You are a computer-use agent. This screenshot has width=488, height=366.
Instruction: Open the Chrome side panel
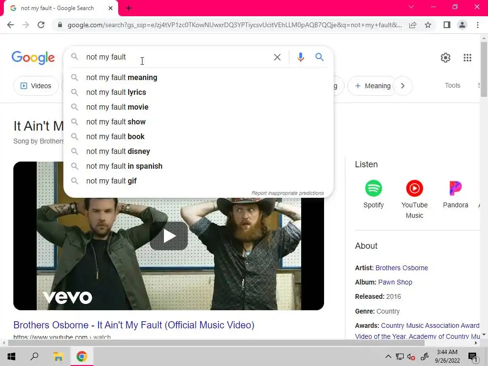[x=447, y=25]
